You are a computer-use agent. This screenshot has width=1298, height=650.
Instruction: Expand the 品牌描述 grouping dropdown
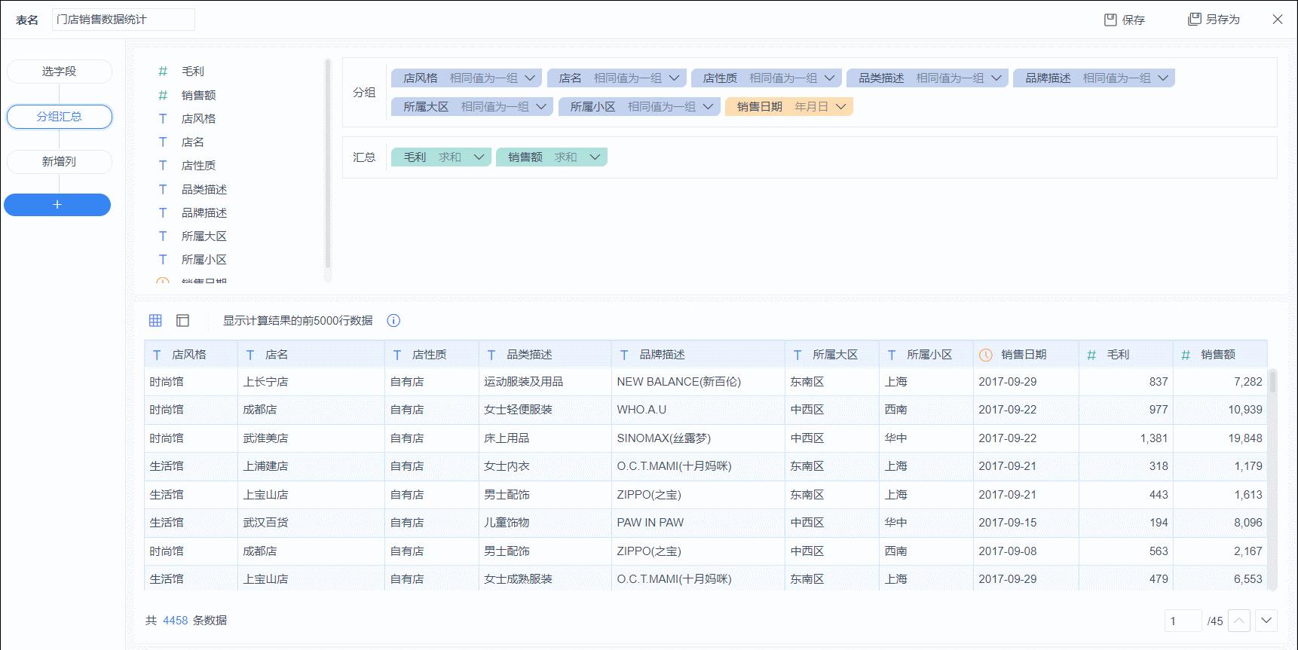[x=1163, y=78]
